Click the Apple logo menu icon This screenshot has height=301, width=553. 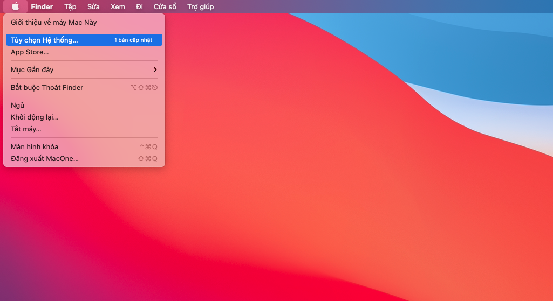pos(15,6)
